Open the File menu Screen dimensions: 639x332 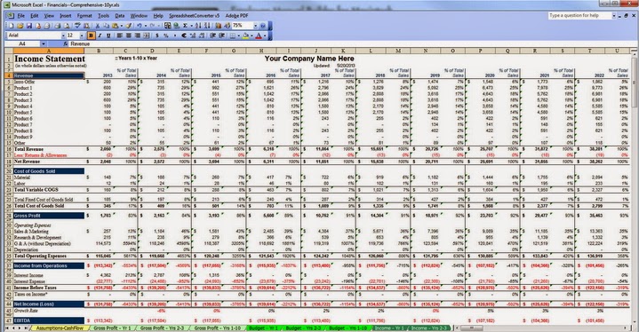[20, 16]
